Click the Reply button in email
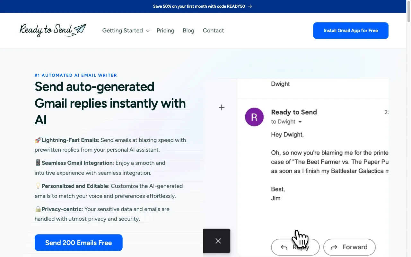This screenshot has height=257, width=411. point(295,247)
